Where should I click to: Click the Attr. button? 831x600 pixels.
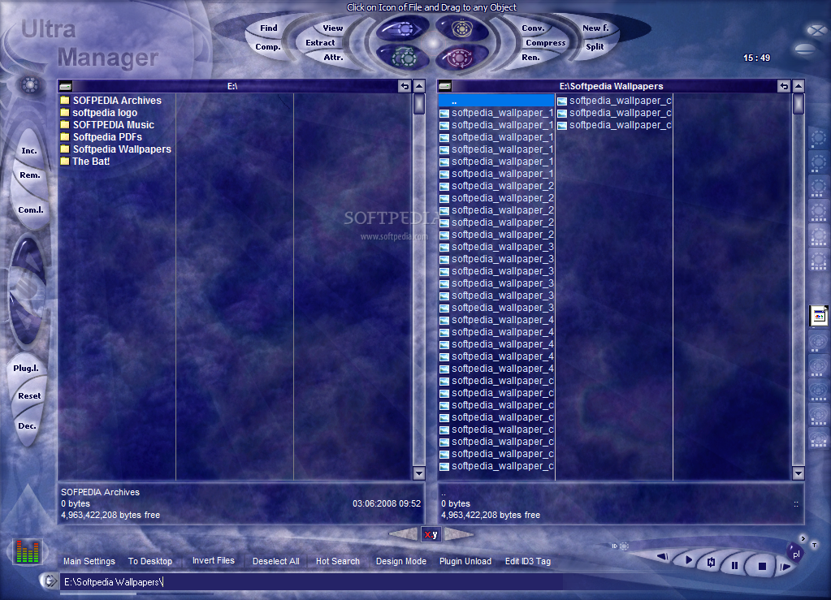333,57
